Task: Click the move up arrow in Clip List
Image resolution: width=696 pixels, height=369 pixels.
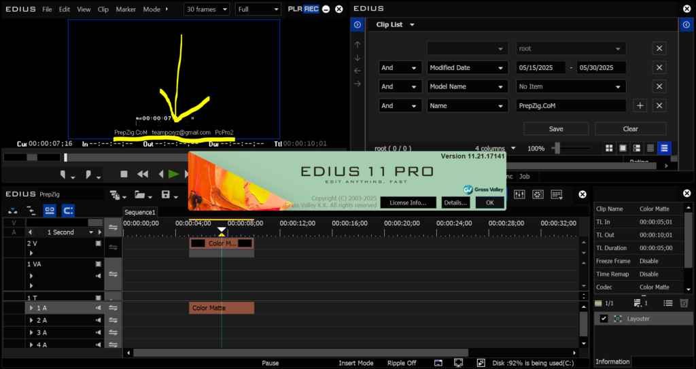Action: click(x=358, y=44)
